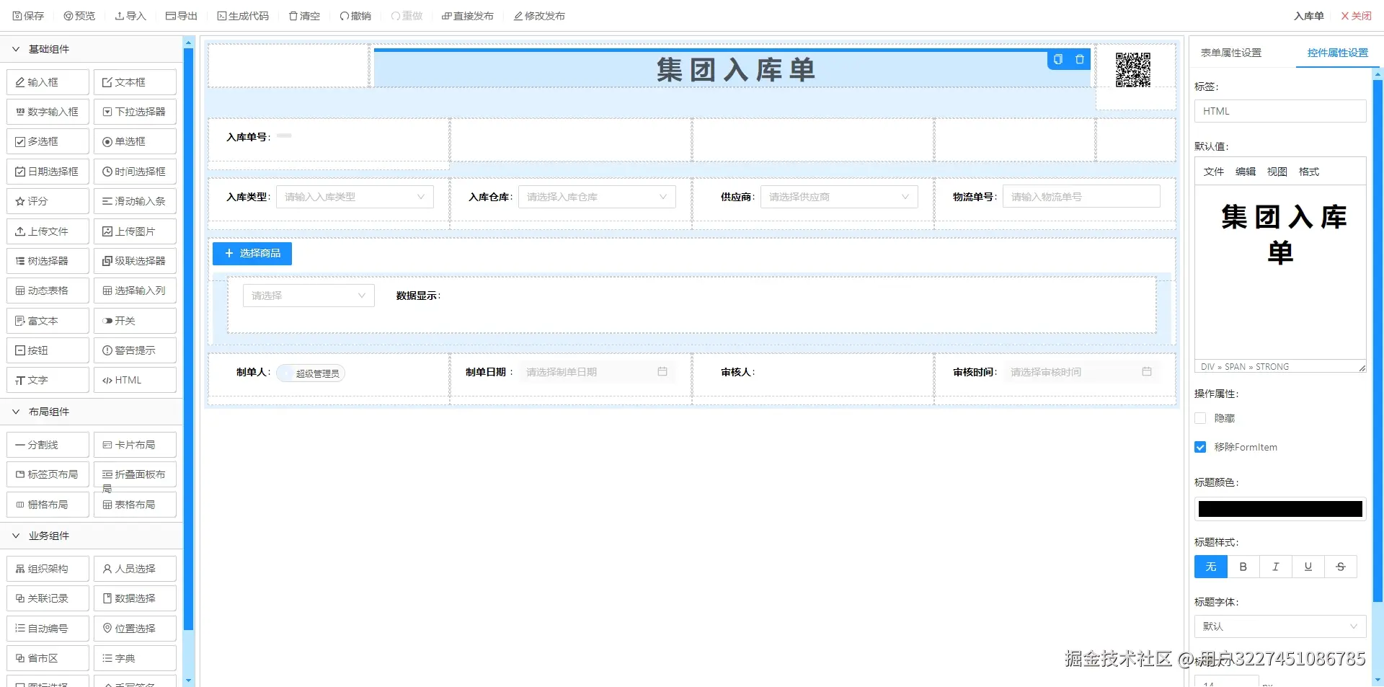This screenshot has width=1384, height=687.
Task: Click the 选择商品 button
Action: [x=252, y=254]
